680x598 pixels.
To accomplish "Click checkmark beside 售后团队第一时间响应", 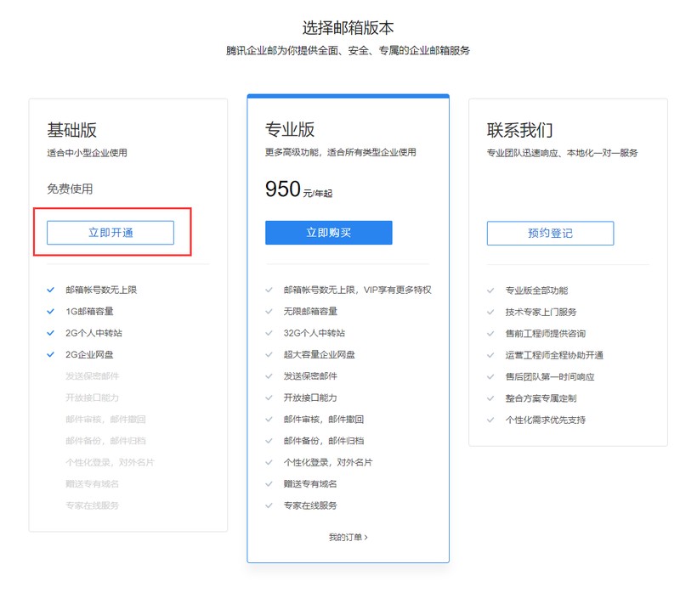I will 490,376.
